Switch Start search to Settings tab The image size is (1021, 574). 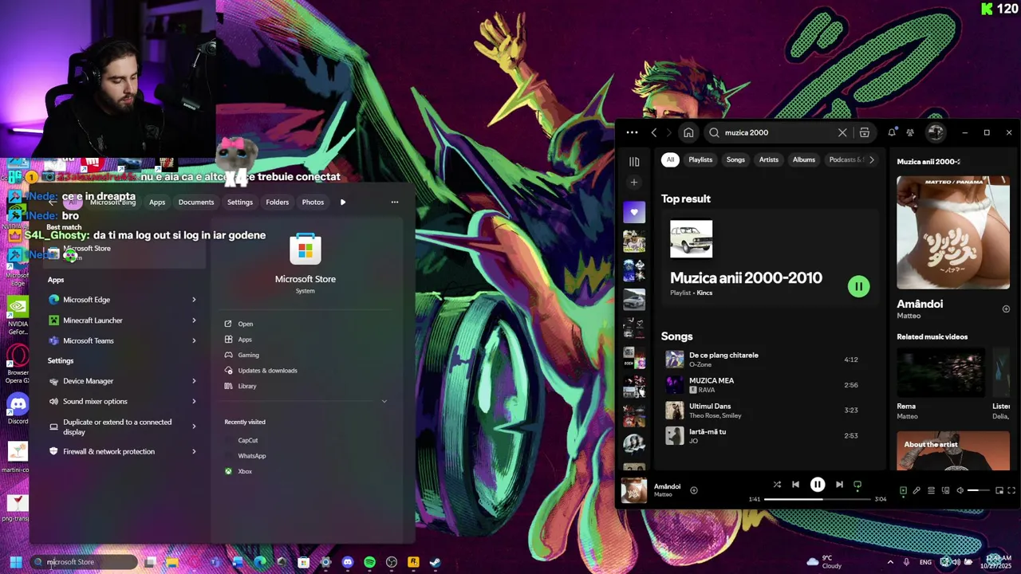click(x=239, y=202)
